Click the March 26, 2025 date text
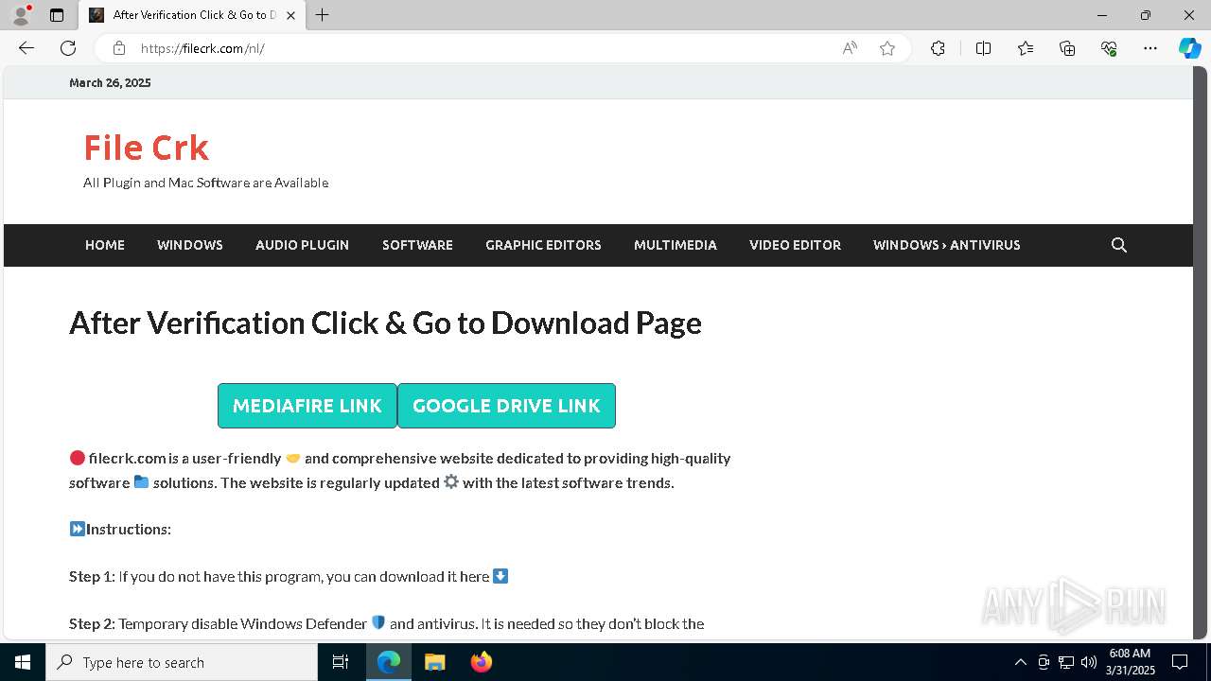 pyautogui.click(x=110, y=83)
